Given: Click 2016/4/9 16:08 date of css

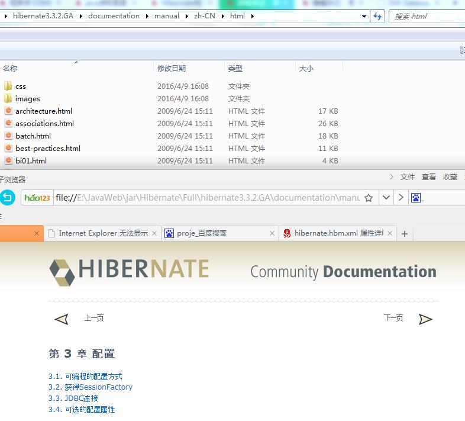Looking at the screenshot, I should click(183, 86).
